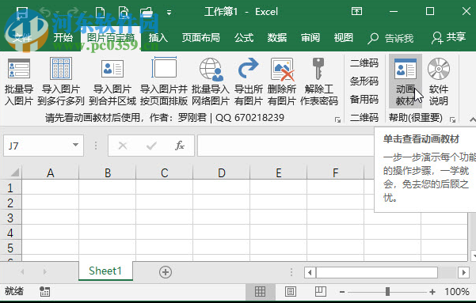Click cancel X in formula bar
476x303 pixels.
[x=123, y=146]
